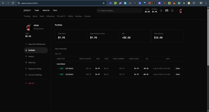This screenshot has height=112, width=209.
Task: Expand the Messi forecast row with -$0.00 P&L
Action: (58, 68)
